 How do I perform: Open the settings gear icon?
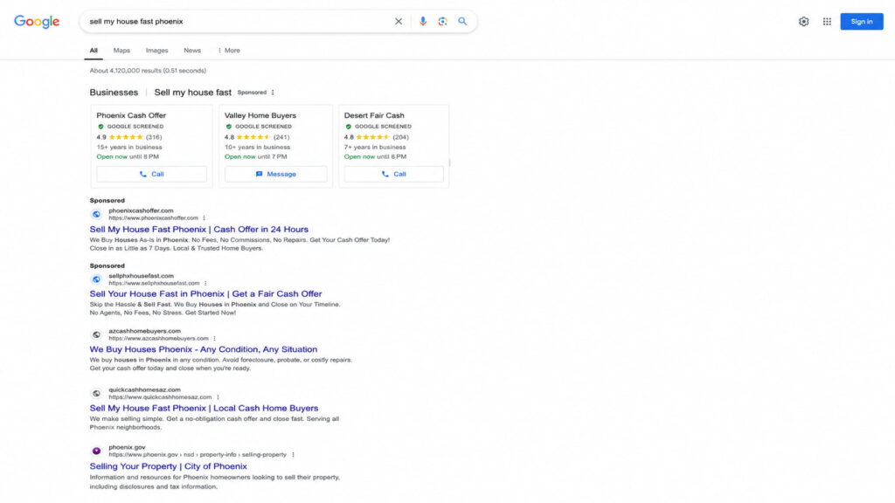(804, 22)
